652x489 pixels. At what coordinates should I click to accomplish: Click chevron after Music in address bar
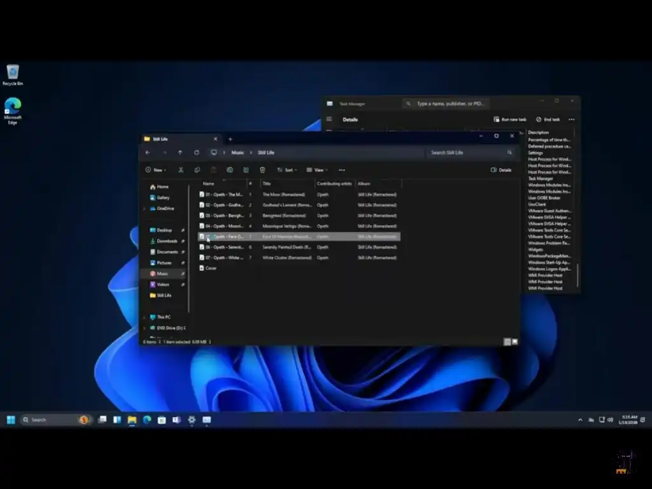tap(251, 153)
